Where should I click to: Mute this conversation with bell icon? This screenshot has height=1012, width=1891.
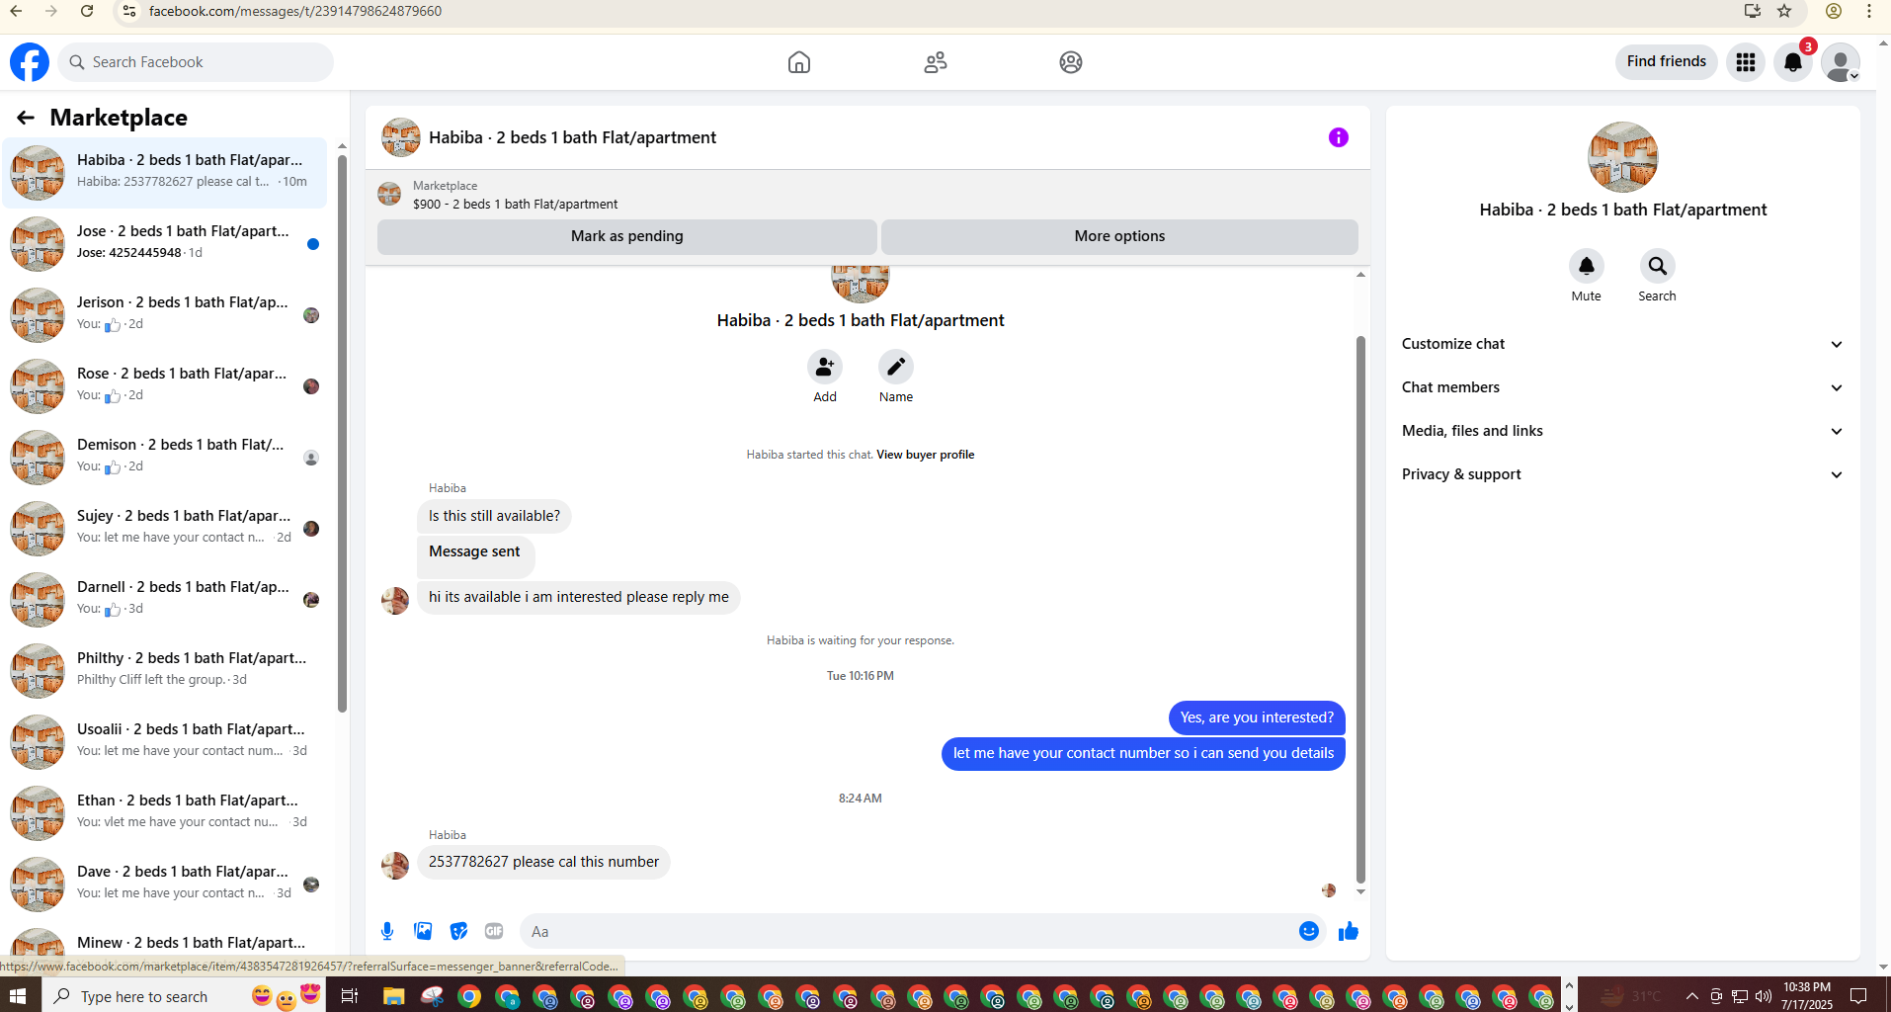[x=1587, y=266]
